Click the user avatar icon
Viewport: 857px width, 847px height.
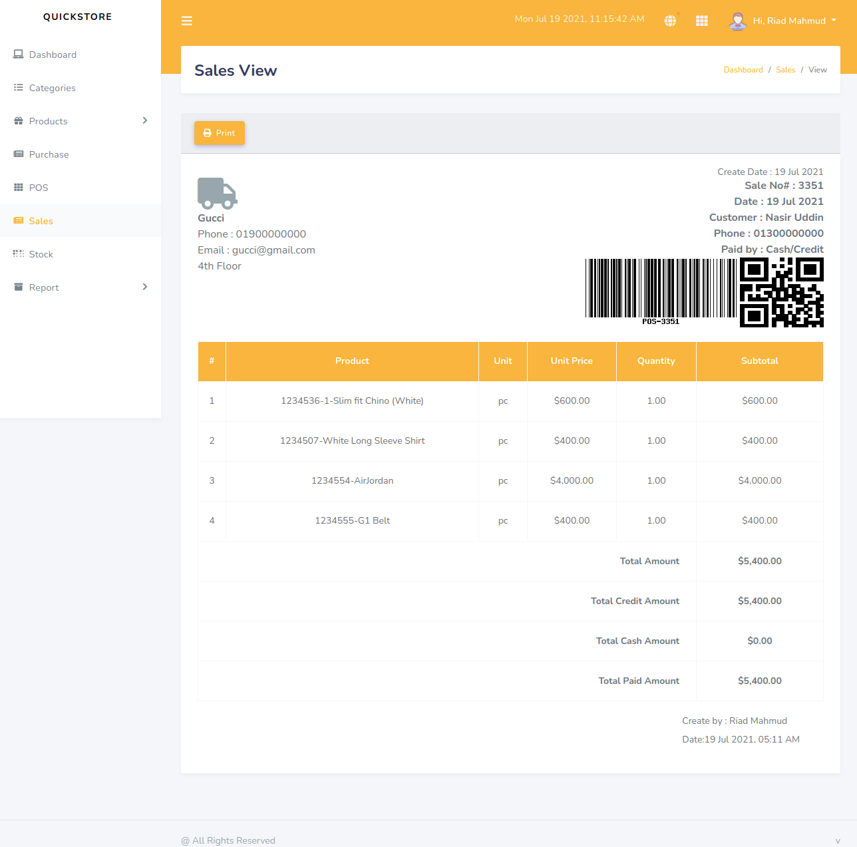738,21
